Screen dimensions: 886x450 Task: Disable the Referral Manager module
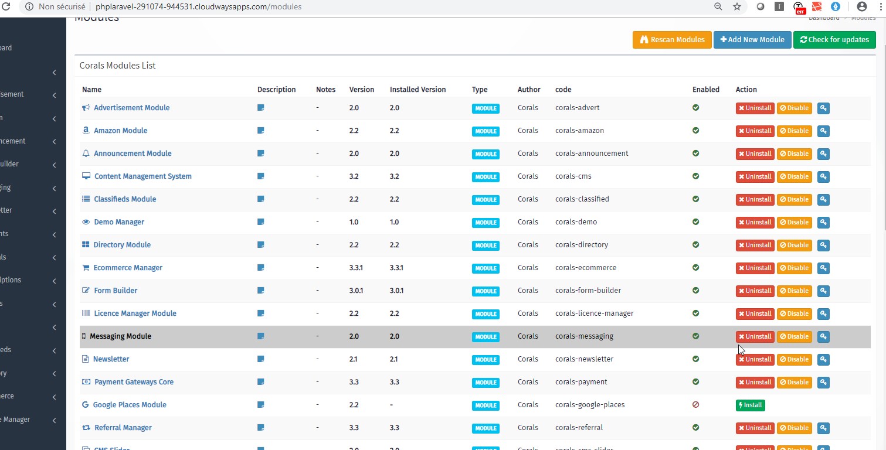coord(795,428)
